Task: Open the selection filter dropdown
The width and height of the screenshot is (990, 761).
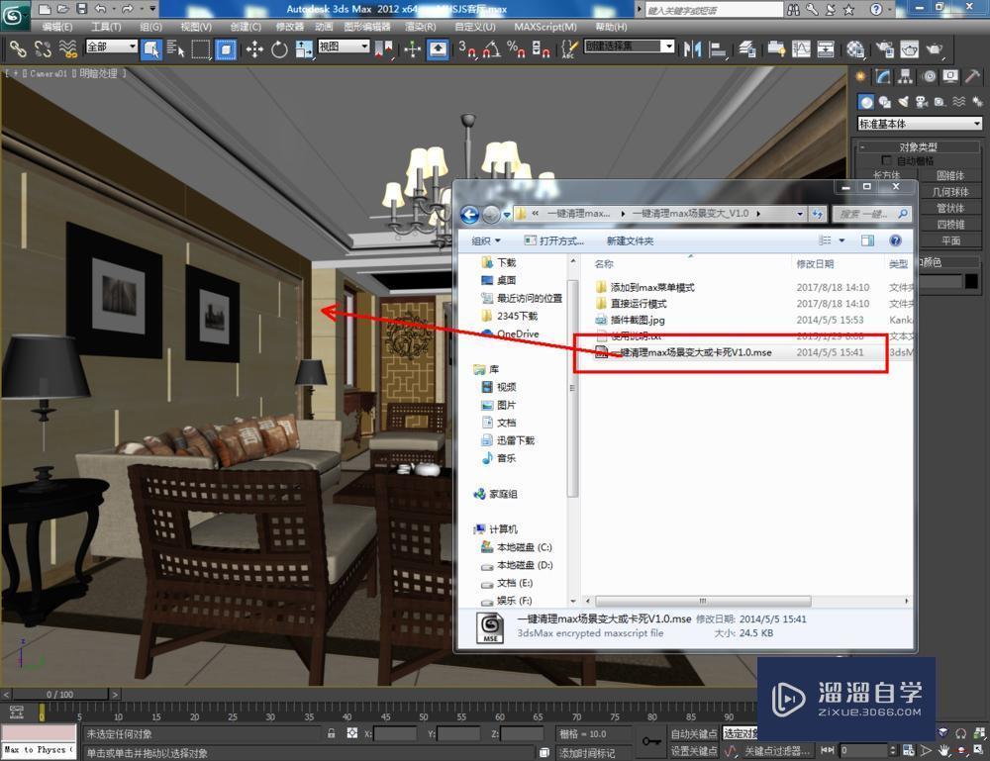Action: 111,47
